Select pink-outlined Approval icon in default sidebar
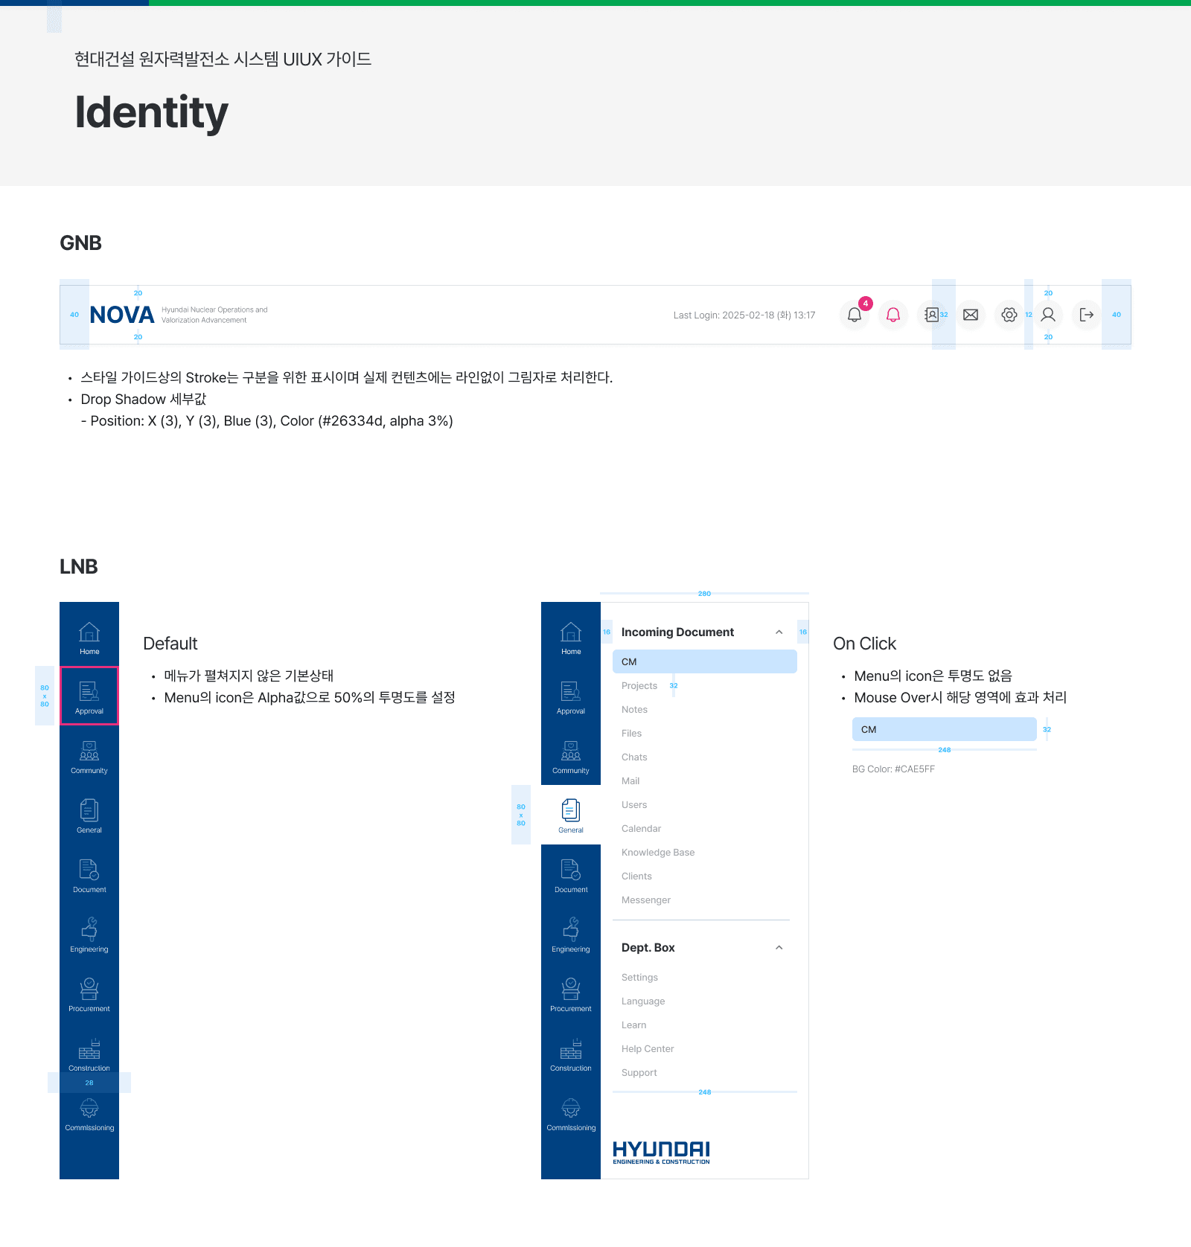This screenshot has height=1247, width=1191. [x=89, y=696]
